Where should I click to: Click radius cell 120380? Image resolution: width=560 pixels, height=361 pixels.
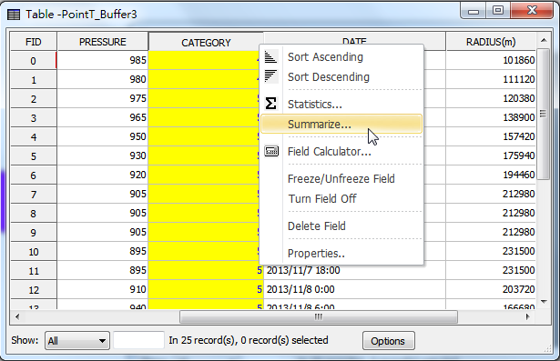coord(491,98)
